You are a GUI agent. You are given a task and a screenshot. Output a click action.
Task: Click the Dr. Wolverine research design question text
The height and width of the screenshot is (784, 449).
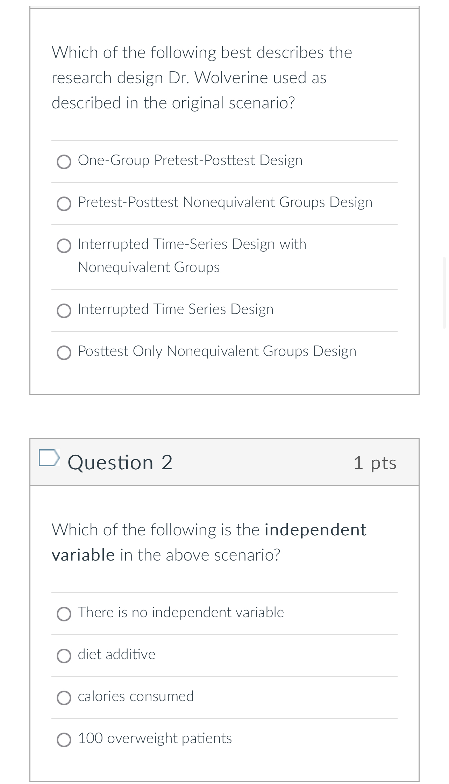click(202, 78)
